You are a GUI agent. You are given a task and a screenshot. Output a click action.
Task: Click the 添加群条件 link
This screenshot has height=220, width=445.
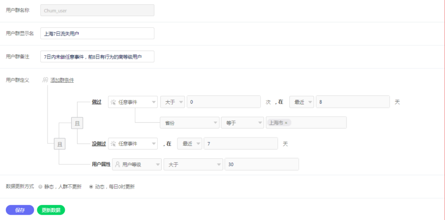62,80
